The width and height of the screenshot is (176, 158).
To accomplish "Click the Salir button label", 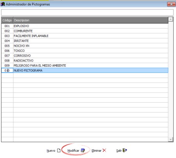I will (119, 151).
